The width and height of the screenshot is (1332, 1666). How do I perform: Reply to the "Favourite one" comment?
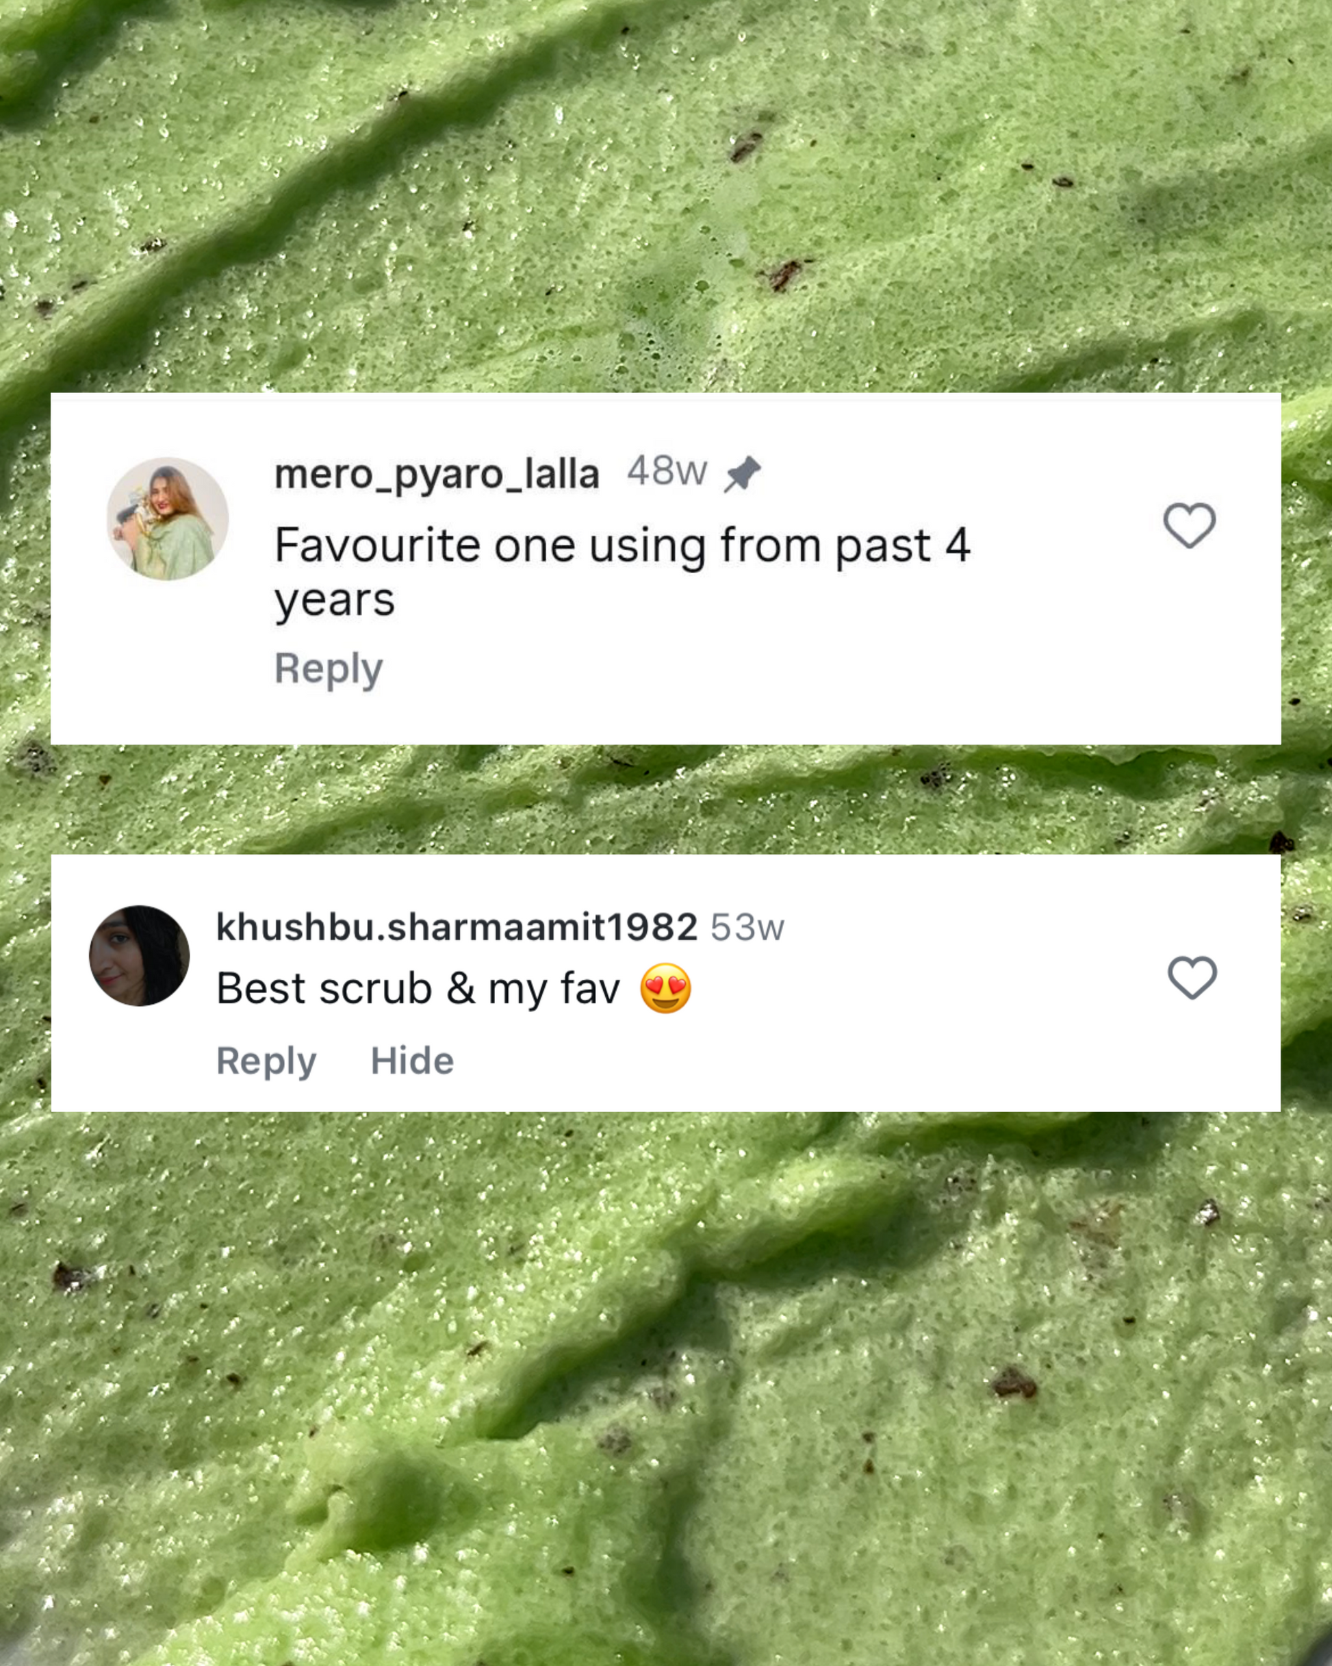tap(329, 669)
